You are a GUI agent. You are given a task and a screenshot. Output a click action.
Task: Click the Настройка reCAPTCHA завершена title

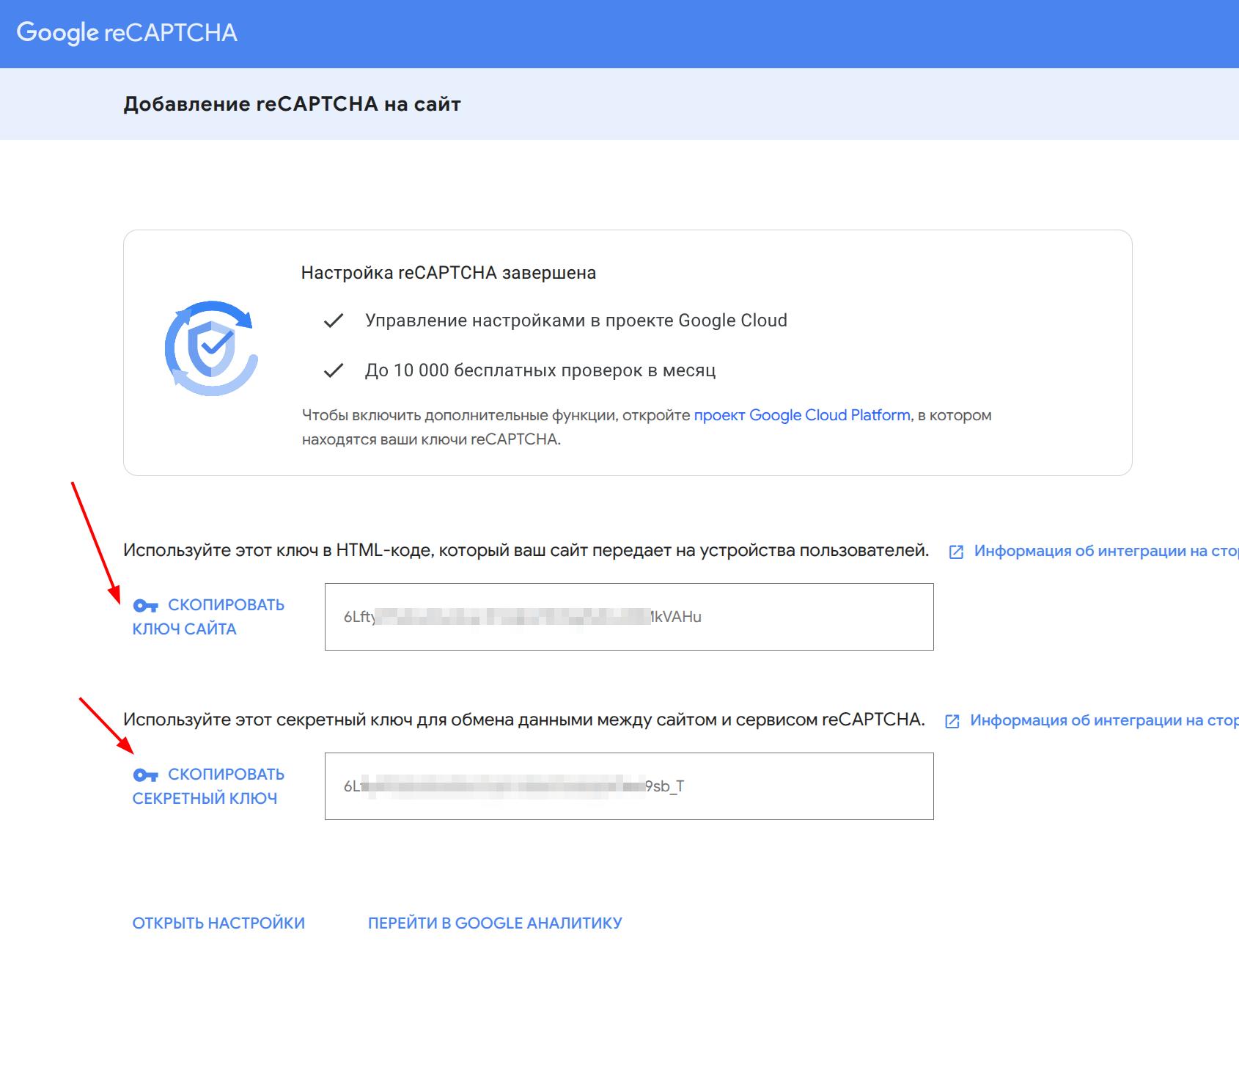[448, 273]
